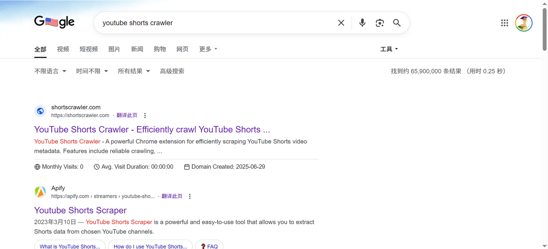This screenshot has height=249, width=548.
Task: Open the 工具 tools dropdown
Action: [389, 49]
